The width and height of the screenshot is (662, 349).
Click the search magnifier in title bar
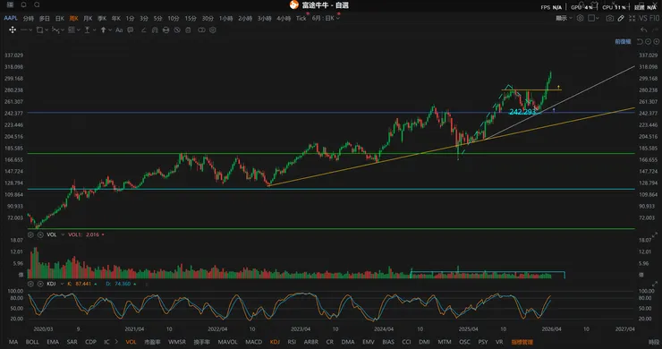(38, 4)
